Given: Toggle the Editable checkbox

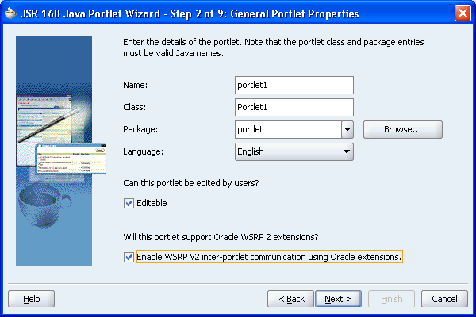Looking at the screenshot, I should coord(129,203).
